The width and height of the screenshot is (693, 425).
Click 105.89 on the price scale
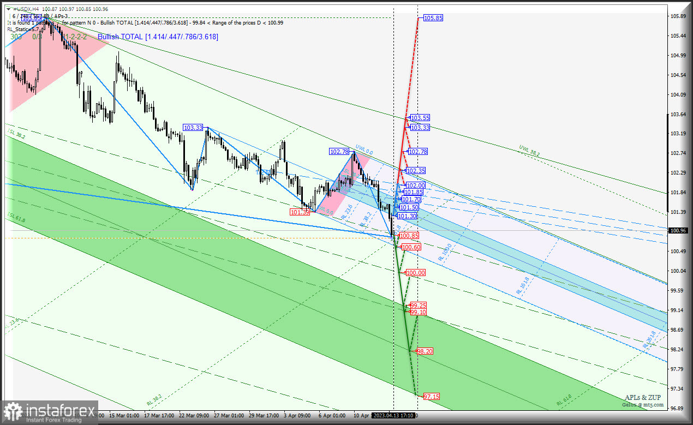[678, 16]
